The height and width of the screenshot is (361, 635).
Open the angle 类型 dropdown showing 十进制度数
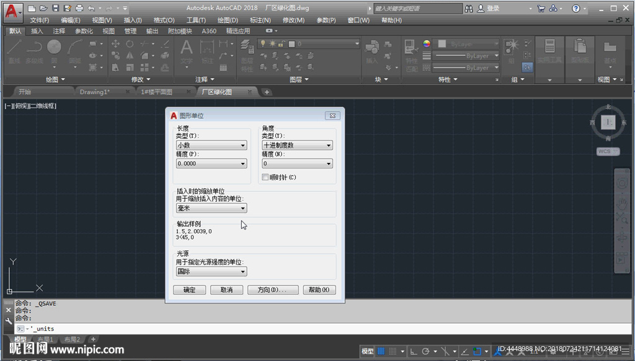[297, 145]
